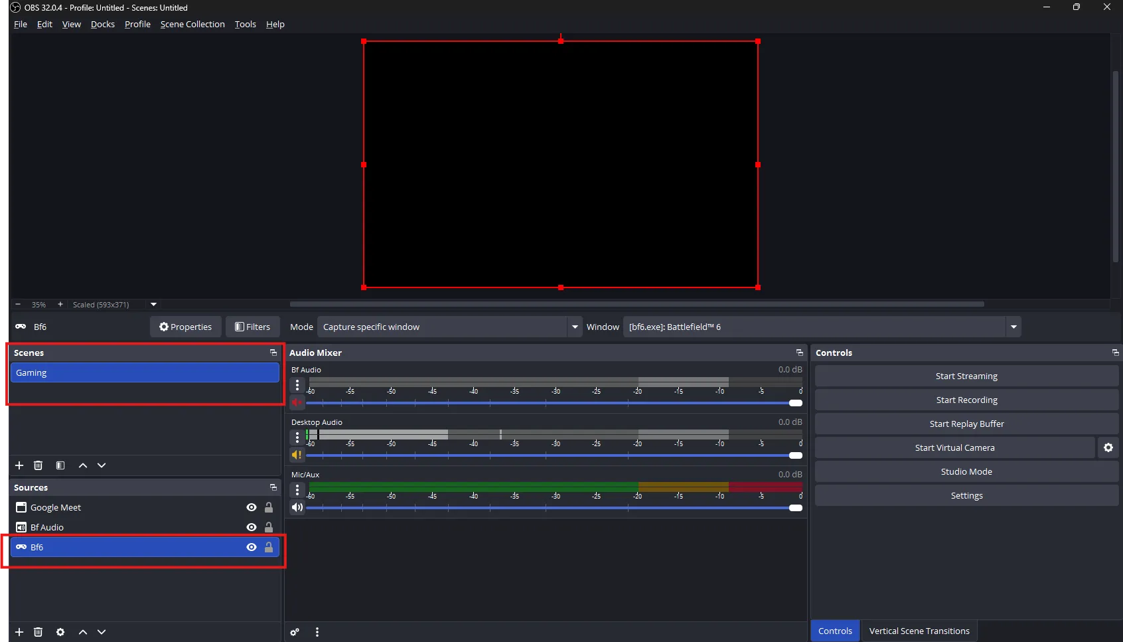Expand the capture Mode dropdown
This screenshot has height=642, width=1123.
pyautogui.click(x=574, y=327)
